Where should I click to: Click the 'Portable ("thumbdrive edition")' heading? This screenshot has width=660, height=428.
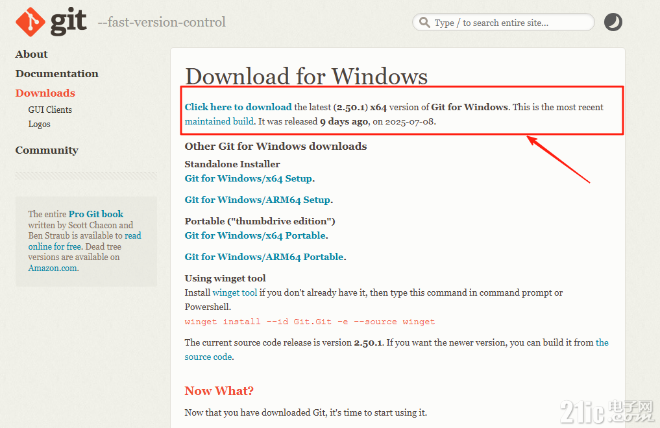260,221
